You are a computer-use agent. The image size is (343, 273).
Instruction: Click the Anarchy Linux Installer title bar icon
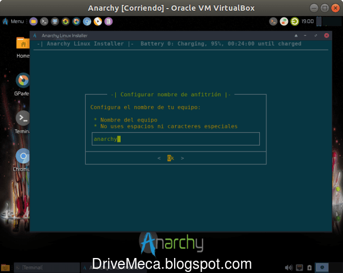(x=35, y=35)
